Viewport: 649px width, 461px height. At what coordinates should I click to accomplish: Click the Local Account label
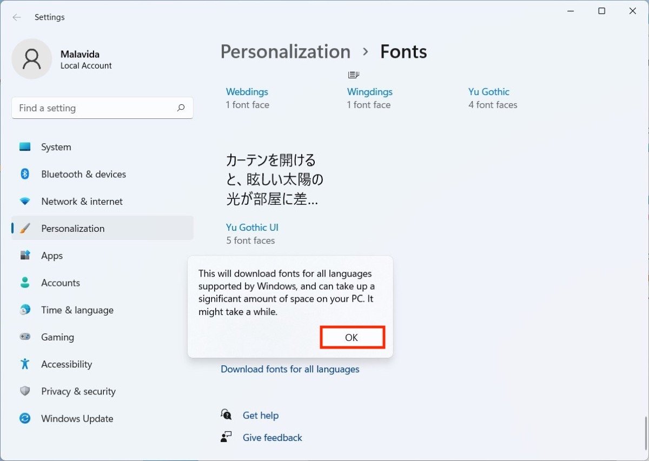[86, 66]
